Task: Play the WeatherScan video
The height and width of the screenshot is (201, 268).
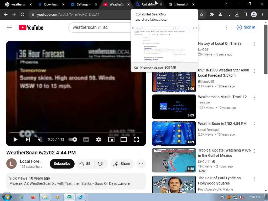Action: [15, 139]
